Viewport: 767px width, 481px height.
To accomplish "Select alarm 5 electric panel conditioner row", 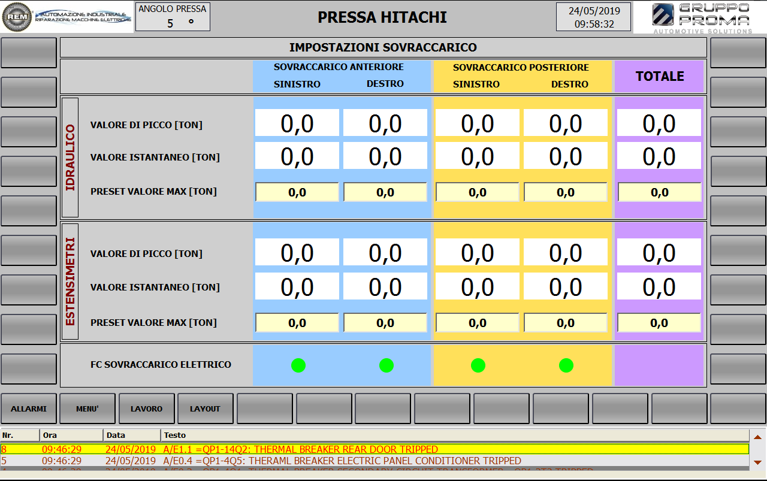I will pos(375,461).
